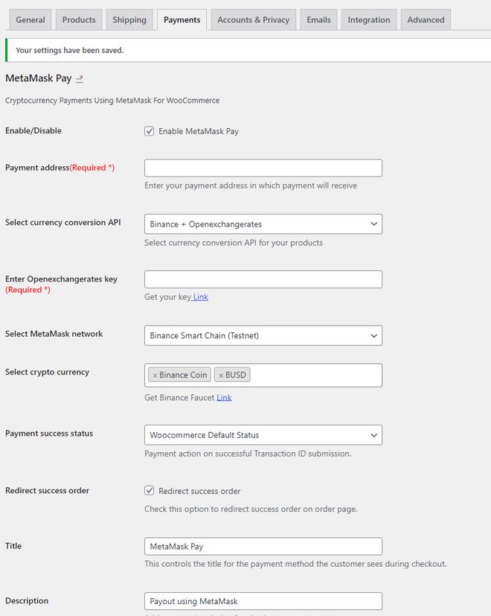Image resolution: width=491 pixels, height=616 pixels.
Task: Click the 'Enable MetaMask Pay' checkbox label
Action: (x=199, y=131)
